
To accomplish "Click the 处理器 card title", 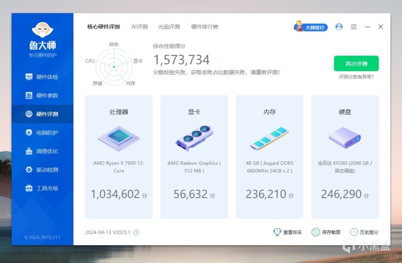I will click(x=119, y=112).
